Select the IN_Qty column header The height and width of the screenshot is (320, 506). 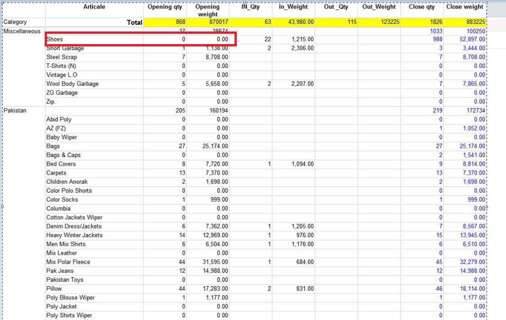(250, 7)
